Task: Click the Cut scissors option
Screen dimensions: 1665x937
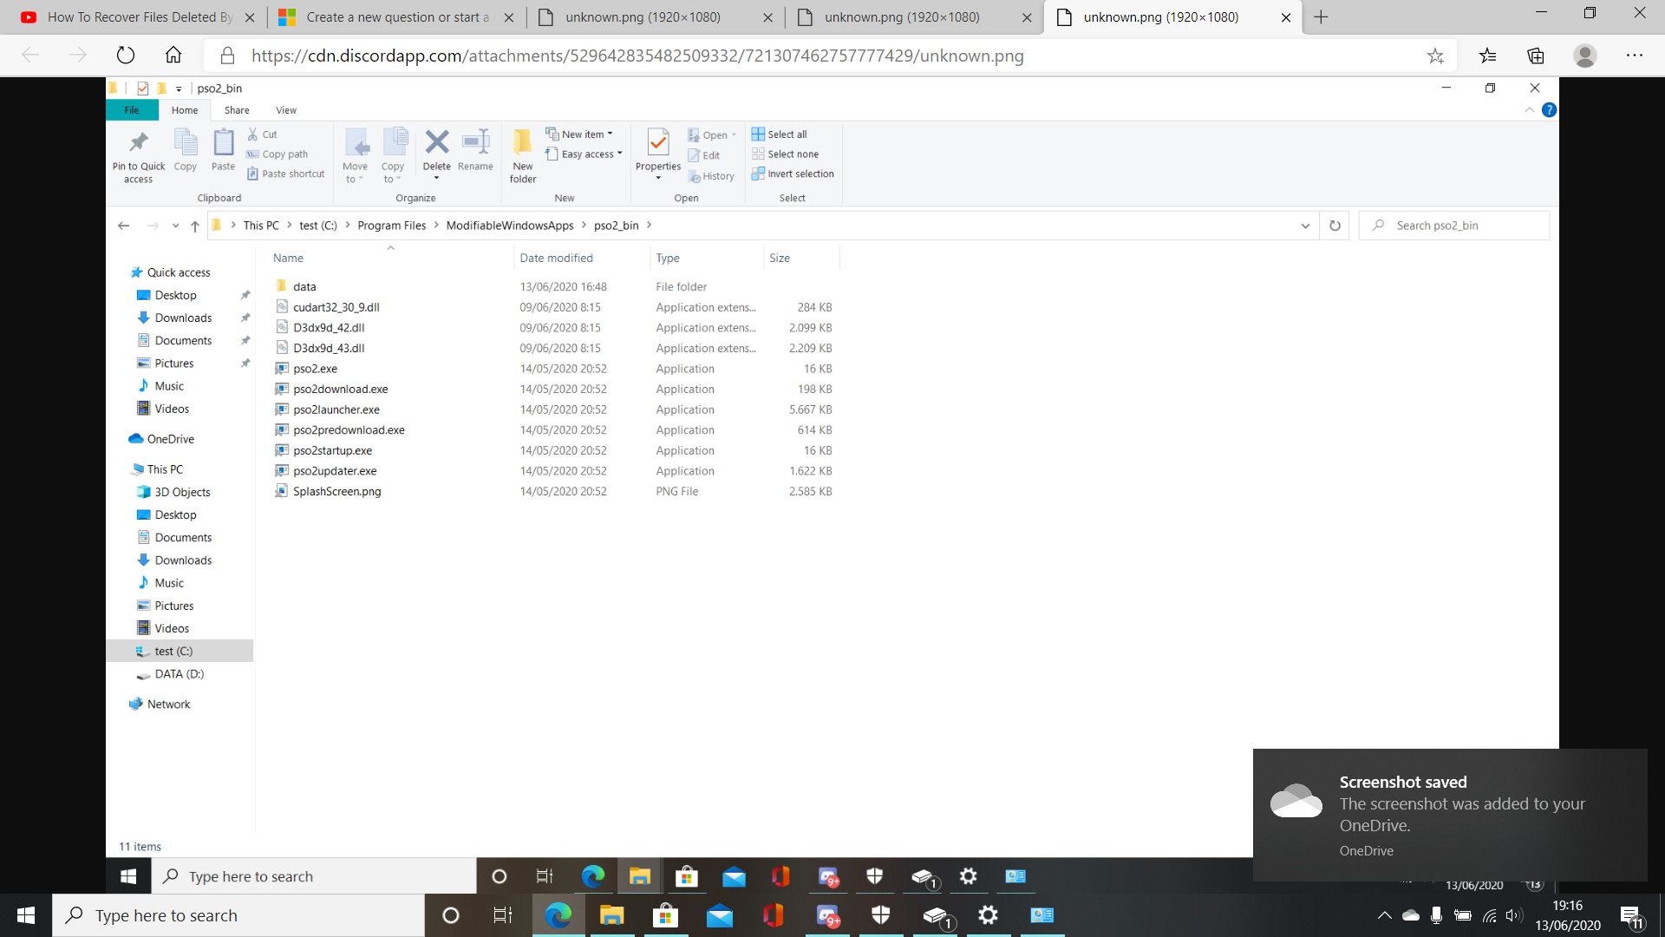Action: point(262,134)
